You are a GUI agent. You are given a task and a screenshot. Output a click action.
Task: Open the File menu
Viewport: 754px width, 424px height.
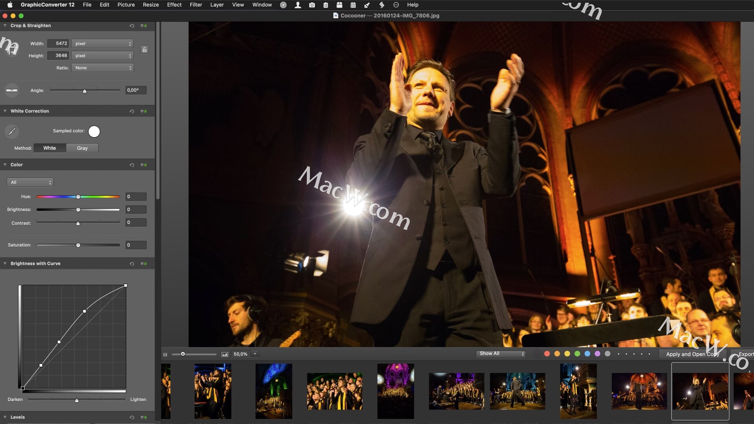tap(87, 5)
